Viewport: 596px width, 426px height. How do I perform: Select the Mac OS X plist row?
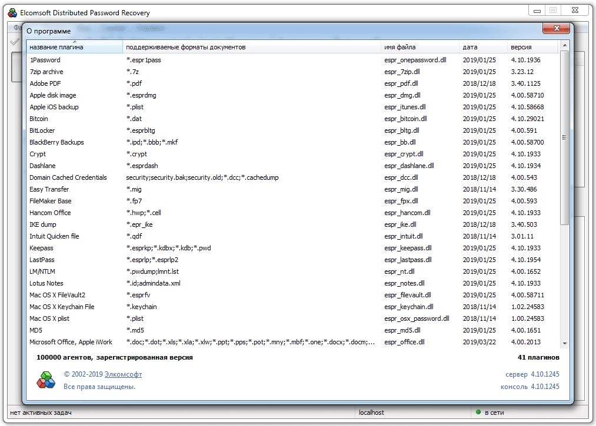(292, 319)
